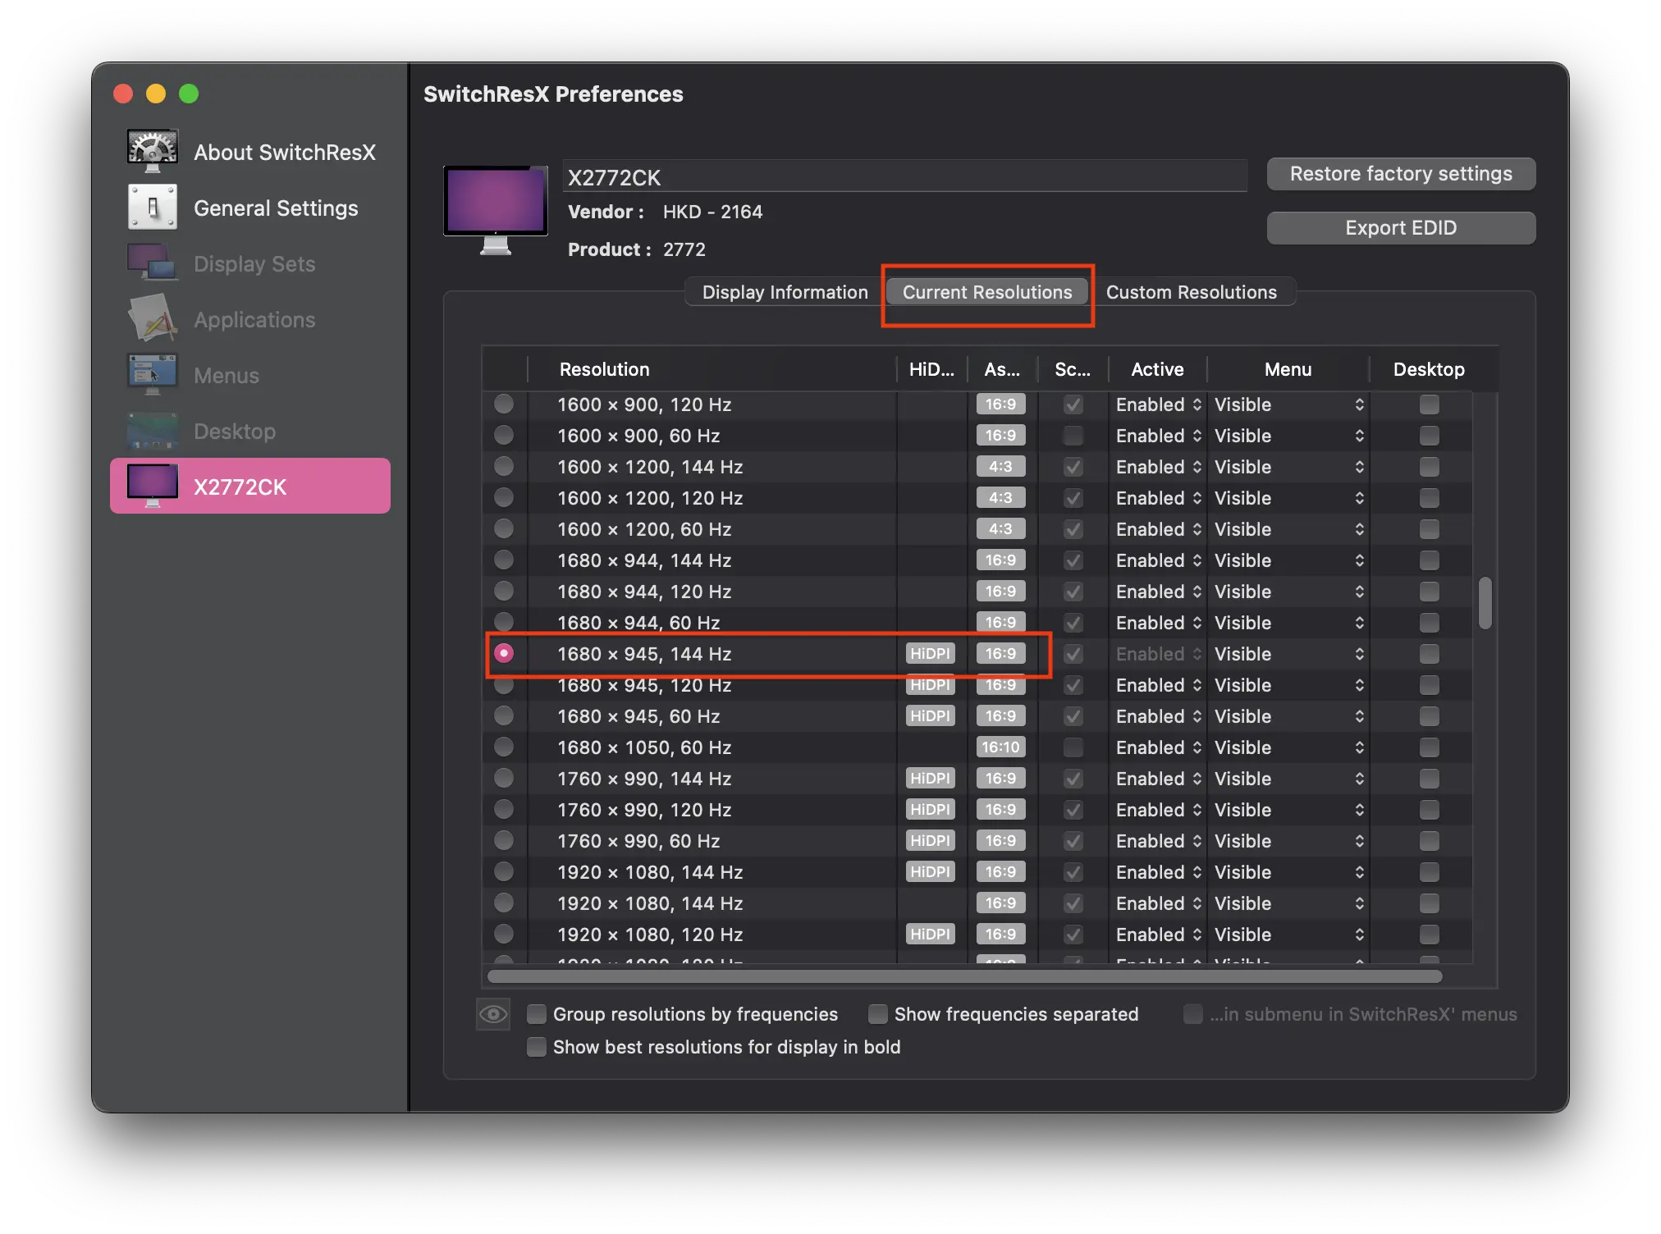
Task: Open About SwitchResX gear icon
Action: point(152,151)
